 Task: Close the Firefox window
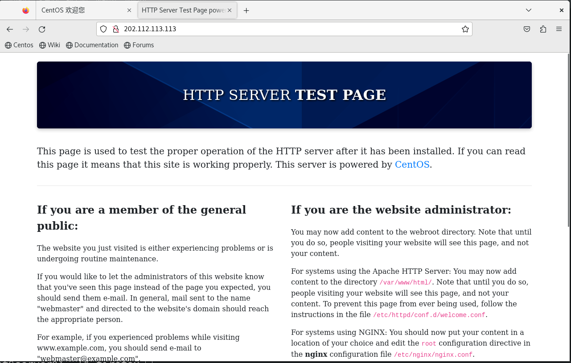pos(562,10)
